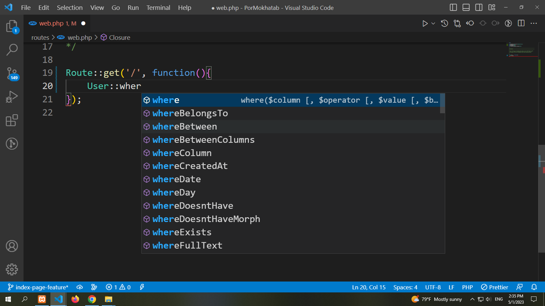Open the changes compare icon in editor toolbar
The width and height of the screenshot is (545, 306).
[x=457, y=23]
